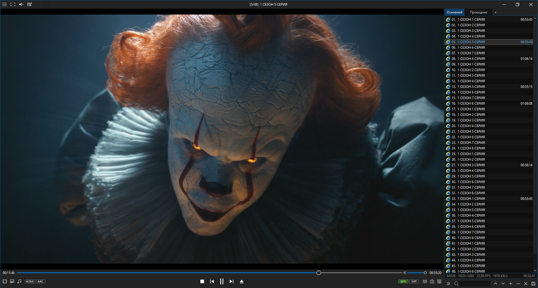Select playlist item 02. 1 СЕЗОН 2 СЕРИЯ
The image size is (538, 288).
click(489, 25)
